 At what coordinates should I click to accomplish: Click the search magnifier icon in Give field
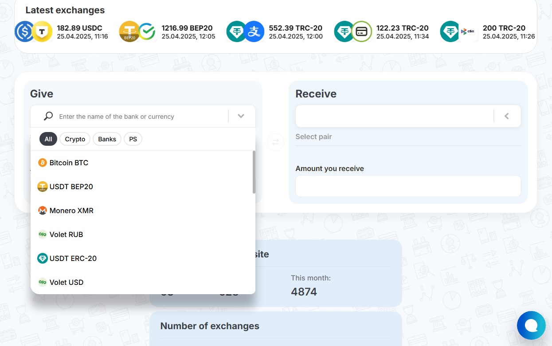click(48, 116)
